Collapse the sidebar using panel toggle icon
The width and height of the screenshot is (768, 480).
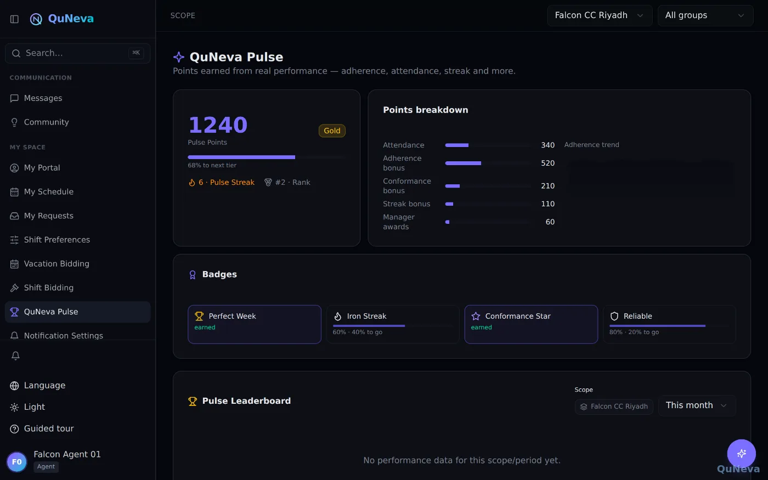click(15, 19)
